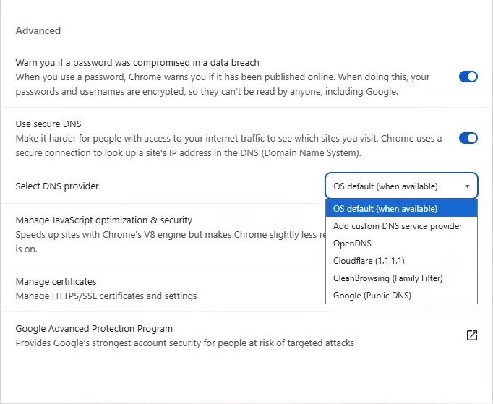The width and height of the screenshot is (493, 404).
Task: Click the Advanced section heading
Action: (38, 30)
